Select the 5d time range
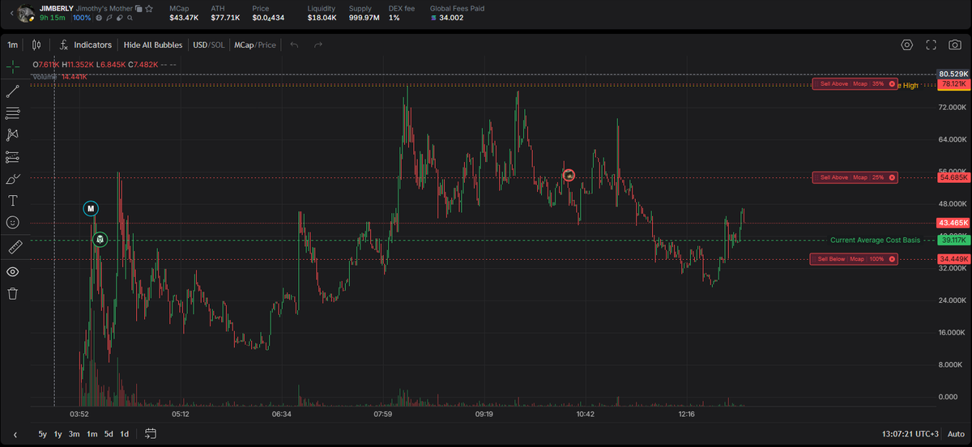The image size is (972, 447). (x=109, y=434)
